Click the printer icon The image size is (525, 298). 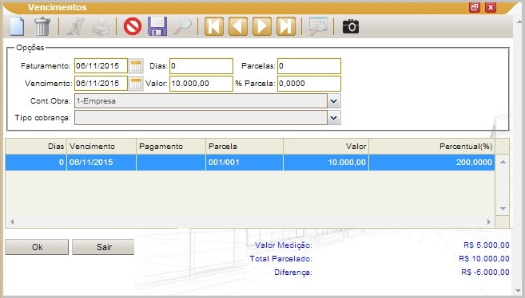(x=101, y=26)
